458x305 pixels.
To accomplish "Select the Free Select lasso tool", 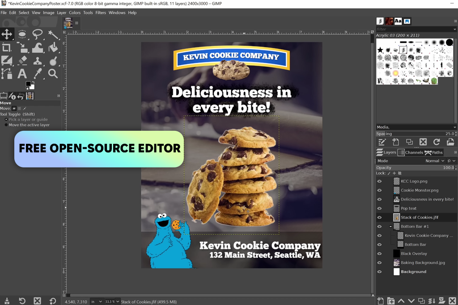I will [x=38, y=34].
